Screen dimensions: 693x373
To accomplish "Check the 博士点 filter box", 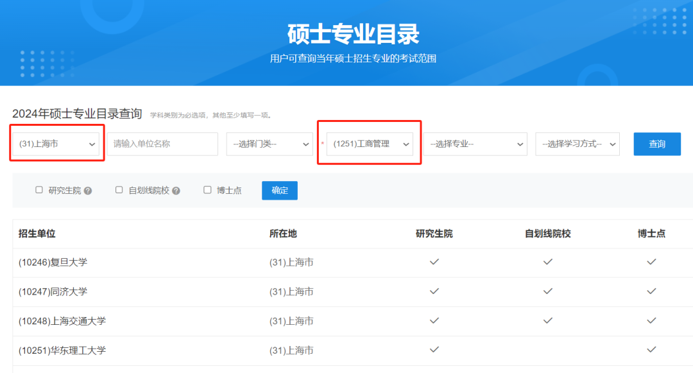I will pyautogui.click(x=207, y=190).
